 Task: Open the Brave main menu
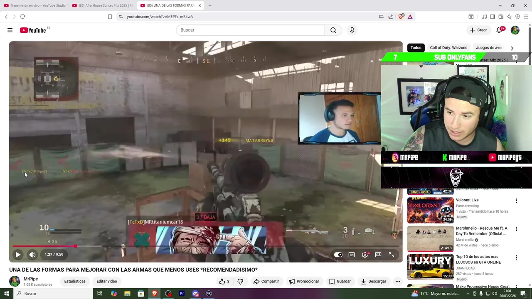point(526,17)
